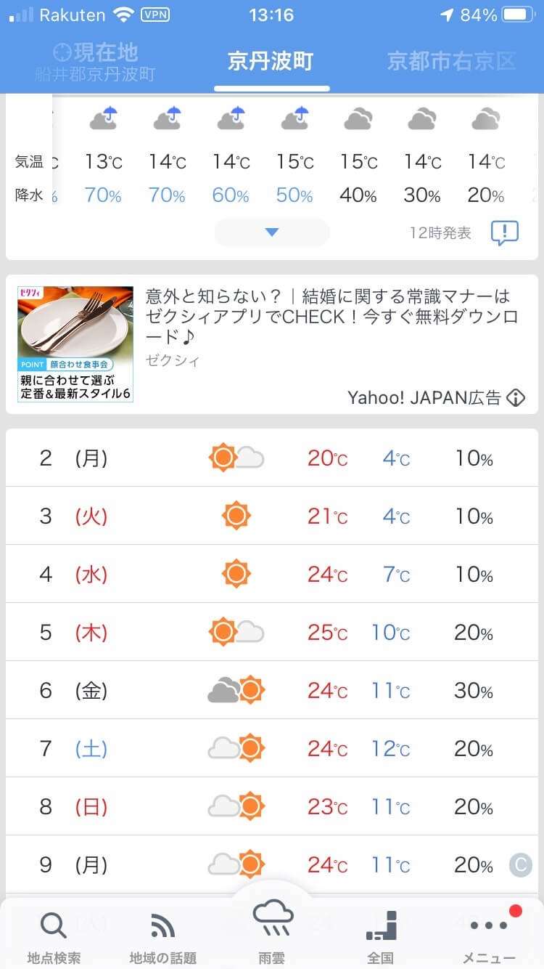Tap the ad info icon beside Yahoo! JAPAN広告
The width and height of the screenshot is (544, 969).
tap(515, 397)
